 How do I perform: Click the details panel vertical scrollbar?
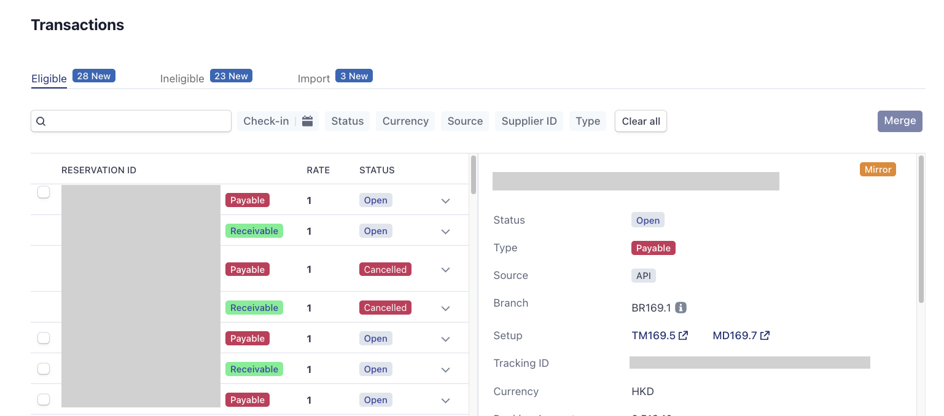(921, 229)
